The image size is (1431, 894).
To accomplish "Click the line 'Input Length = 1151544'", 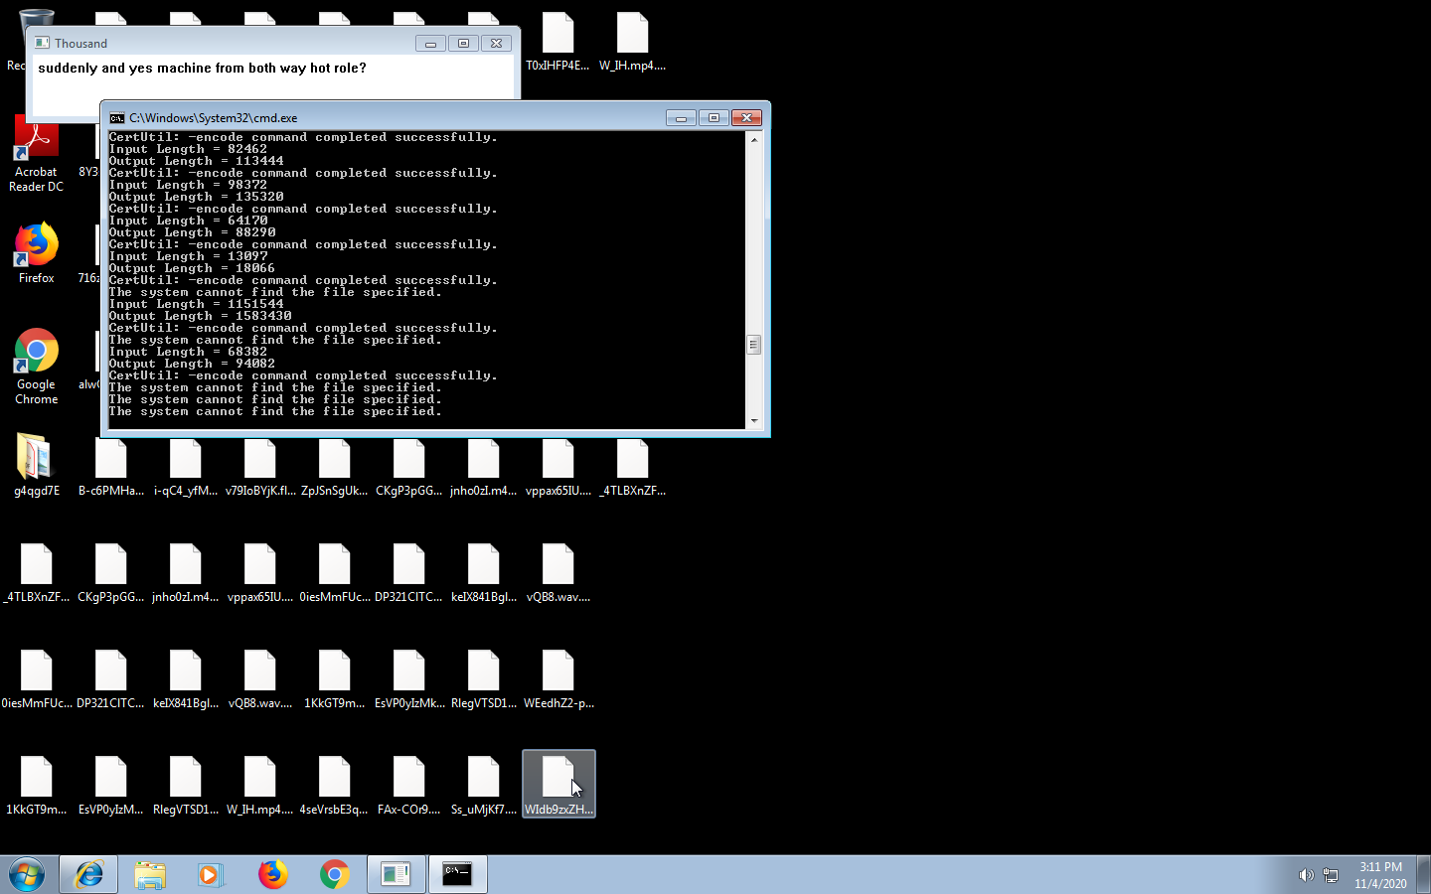I will 196,305.
